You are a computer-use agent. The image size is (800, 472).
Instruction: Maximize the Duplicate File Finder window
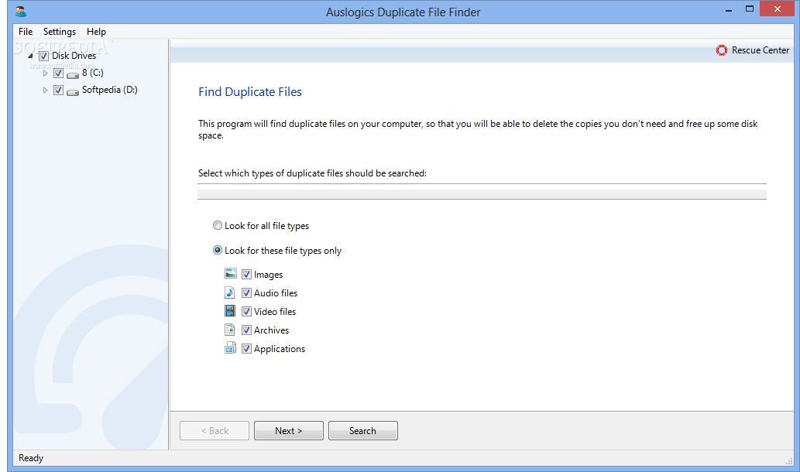point(750,9)
